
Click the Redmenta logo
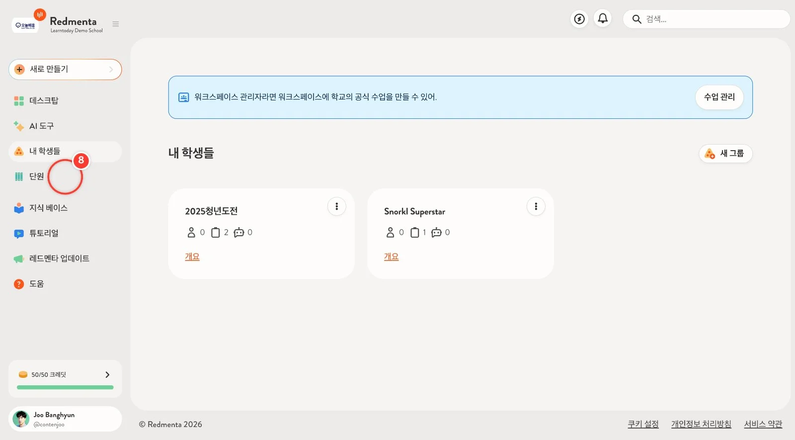pos(73,21)
